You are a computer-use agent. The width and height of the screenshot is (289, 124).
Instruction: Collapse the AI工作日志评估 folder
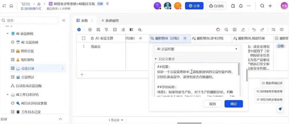(x=8, y=95)
